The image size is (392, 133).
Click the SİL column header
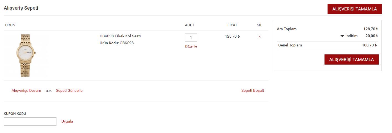[259, 25]
